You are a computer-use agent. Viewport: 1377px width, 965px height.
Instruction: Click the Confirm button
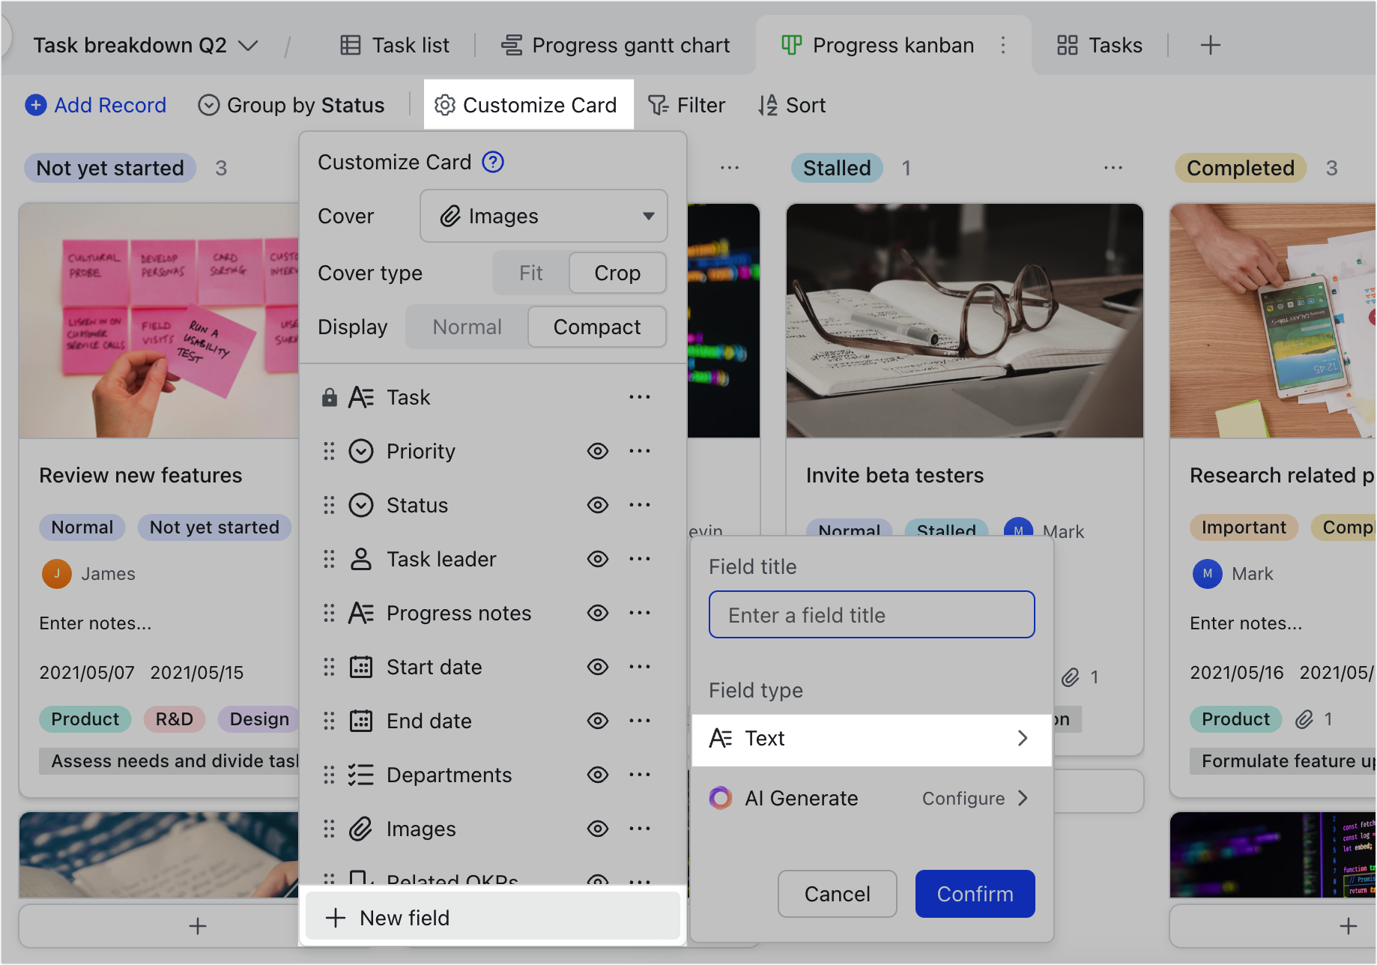pyautogui.click(x=974, y=893)
